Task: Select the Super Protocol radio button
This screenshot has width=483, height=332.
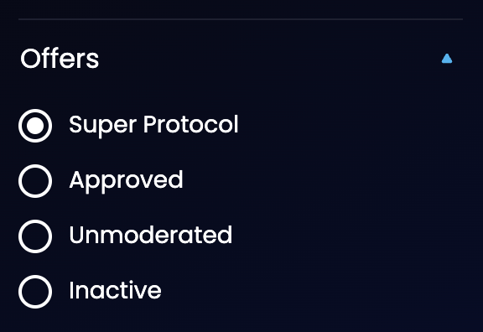Action: (x=35, y=126)
